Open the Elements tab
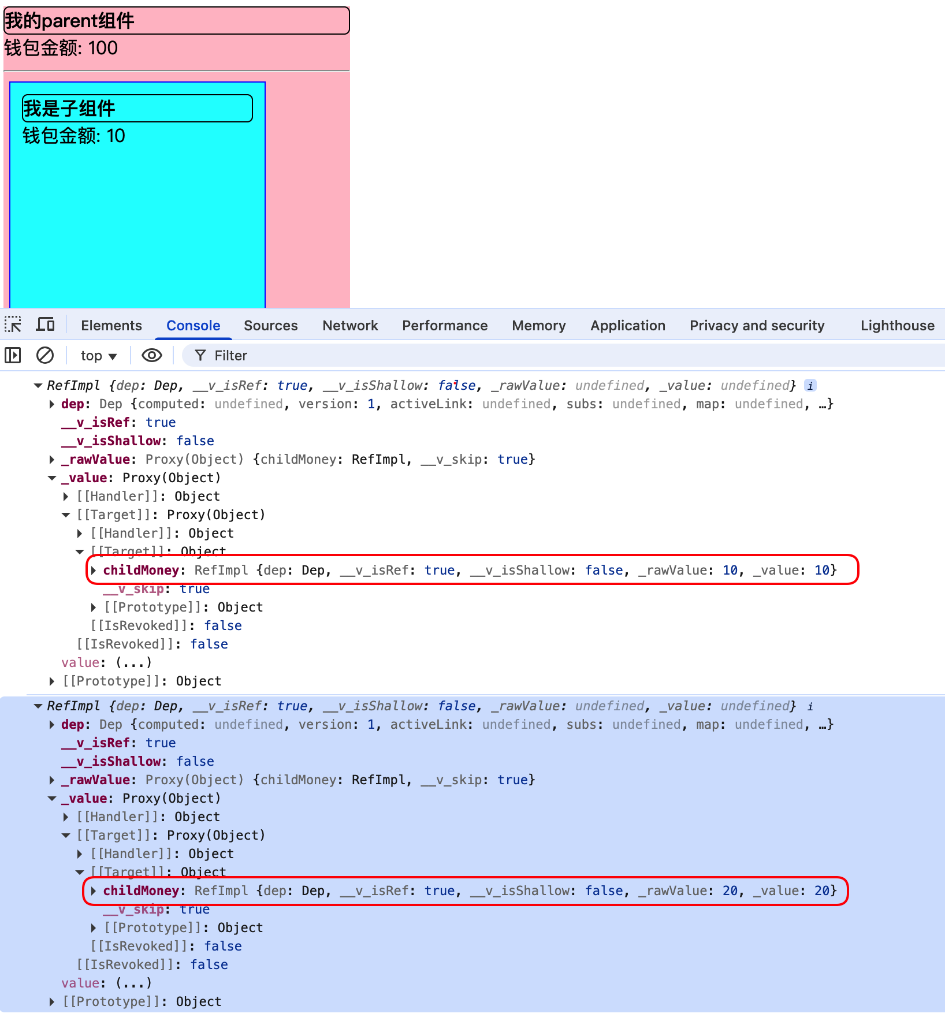Image resolution: width=945 pixels, height=1021 pixels. (x=111, y=325)
